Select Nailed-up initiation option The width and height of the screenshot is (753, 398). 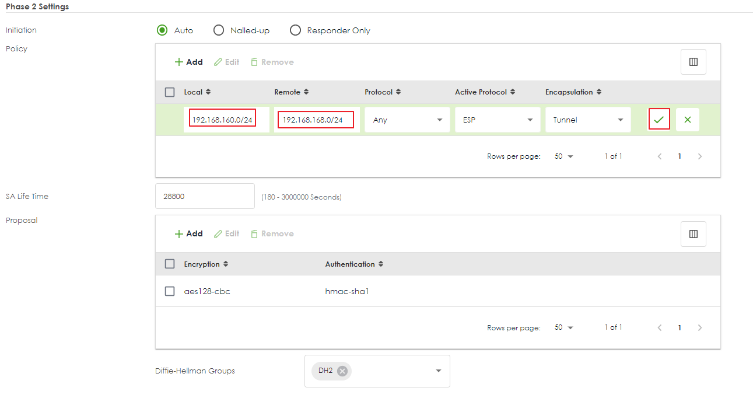[219, 30]
